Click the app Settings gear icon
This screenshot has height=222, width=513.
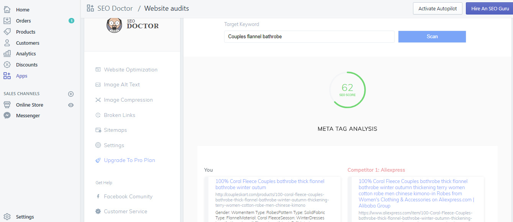coord(98,145)
